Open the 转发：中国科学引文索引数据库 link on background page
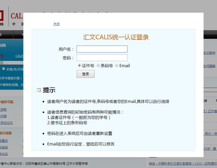 [183, 164]
